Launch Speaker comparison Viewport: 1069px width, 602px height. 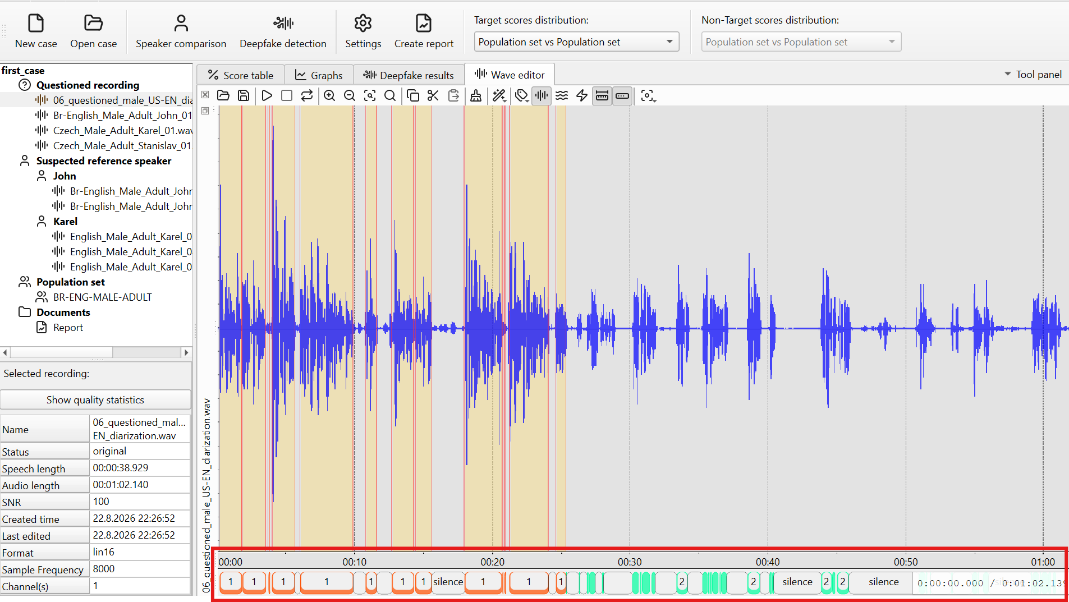[181, 31]
